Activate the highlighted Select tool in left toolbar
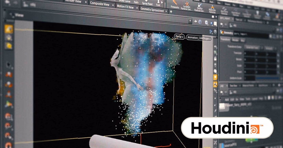 9,29
